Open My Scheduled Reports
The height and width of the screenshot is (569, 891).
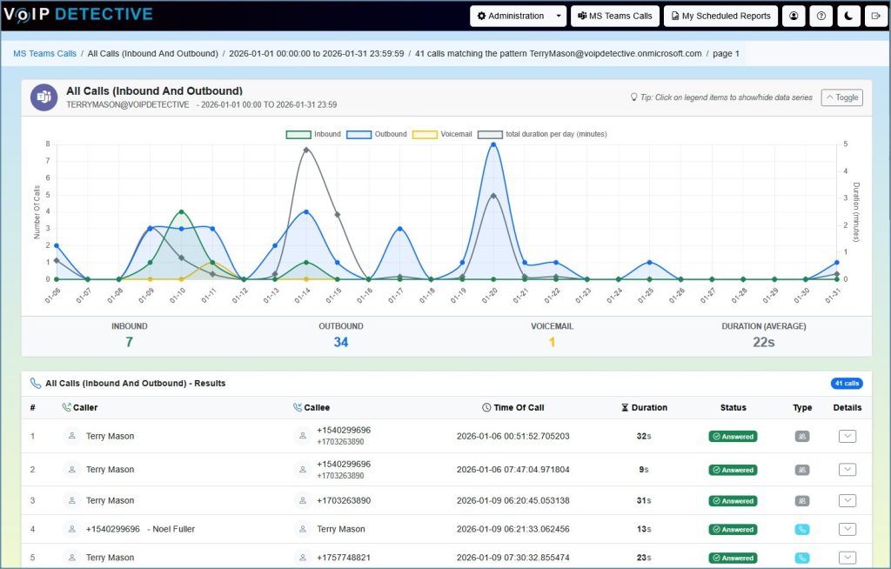coord(721,16)
